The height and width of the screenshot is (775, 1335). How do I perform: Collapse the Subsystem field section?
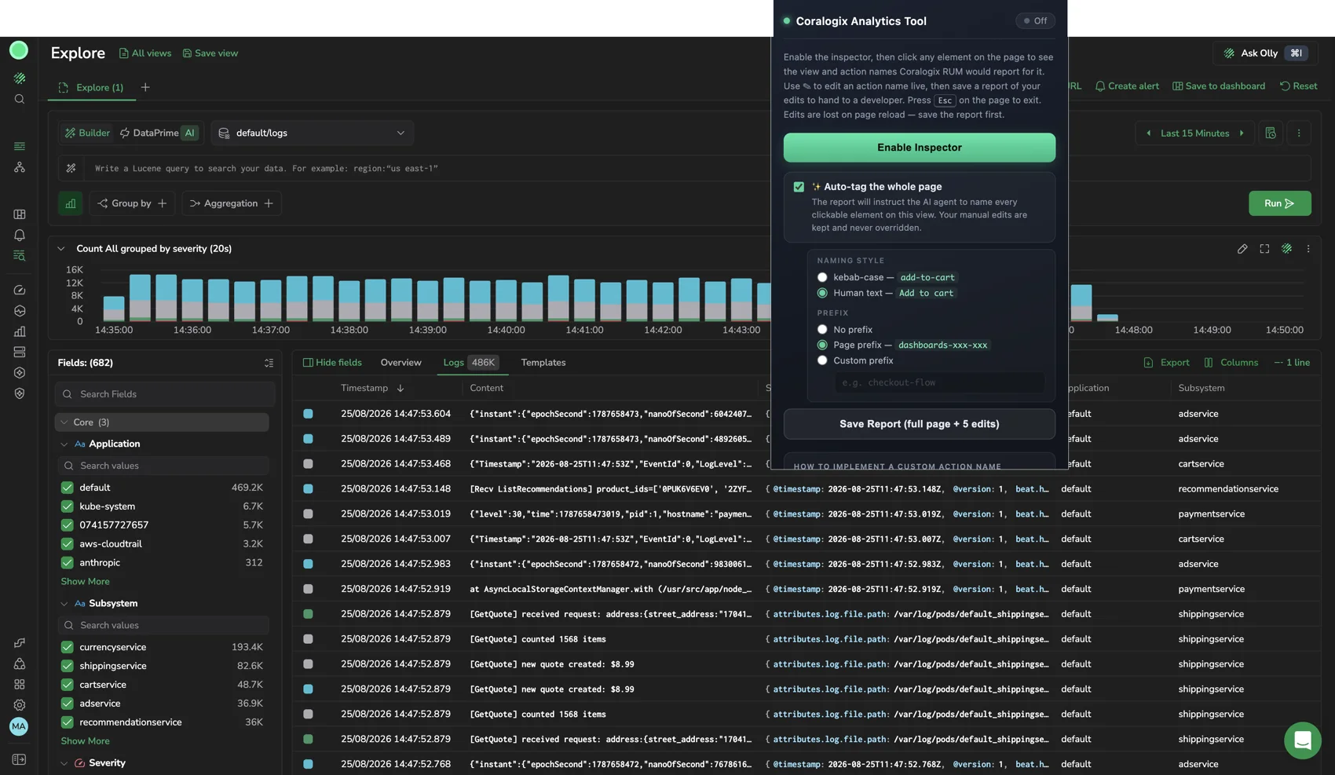coord(64,604)
